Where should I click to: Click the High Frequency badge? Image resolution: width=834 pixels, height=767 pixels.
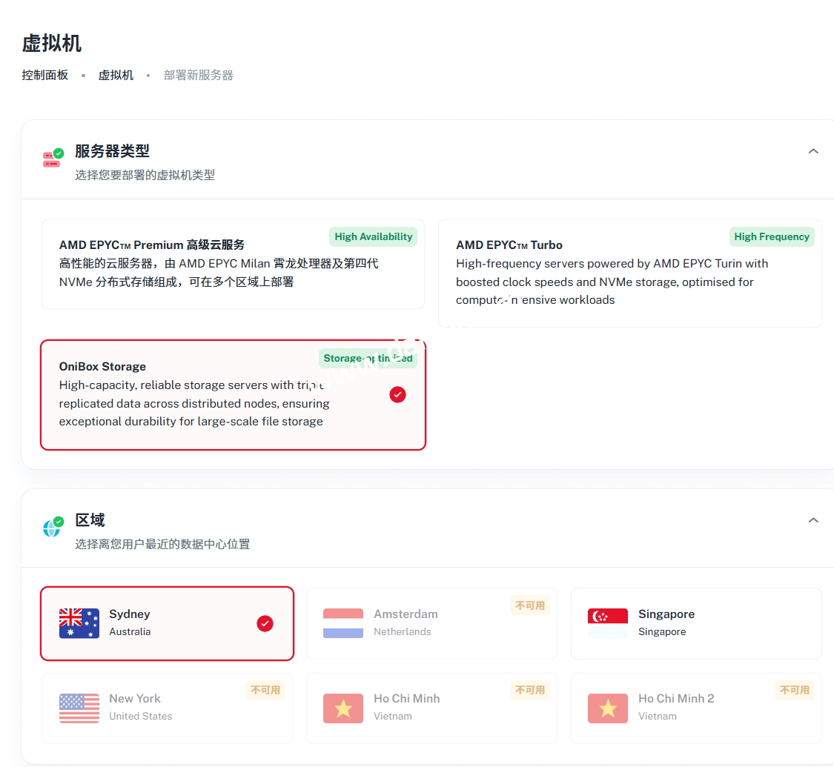(771, 237)
